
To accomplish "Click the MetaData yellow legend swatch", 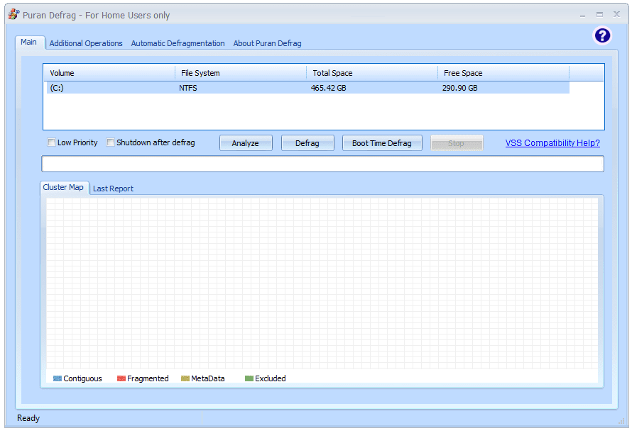I will [x=185, y=378].
